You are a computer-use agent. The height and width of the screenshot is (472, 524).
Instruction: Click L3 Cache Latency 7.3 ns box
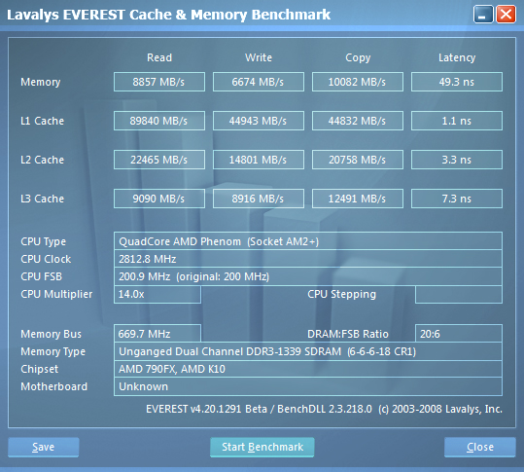[x=457, y=199]
